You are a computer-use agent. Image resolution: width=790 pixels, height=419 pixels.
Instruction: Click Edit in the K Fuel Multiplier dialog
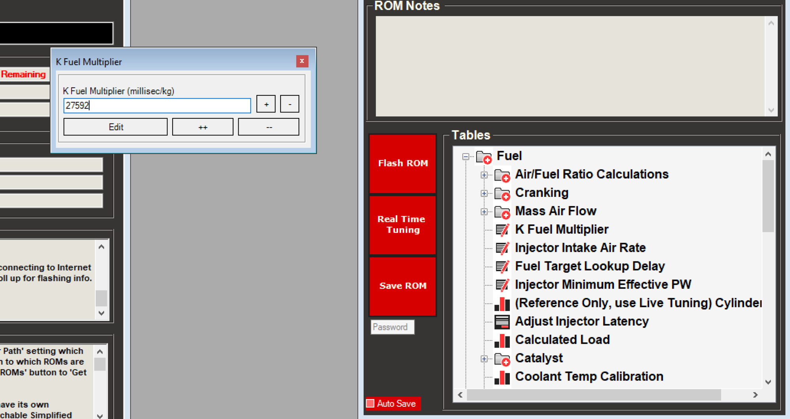point(115,127)
